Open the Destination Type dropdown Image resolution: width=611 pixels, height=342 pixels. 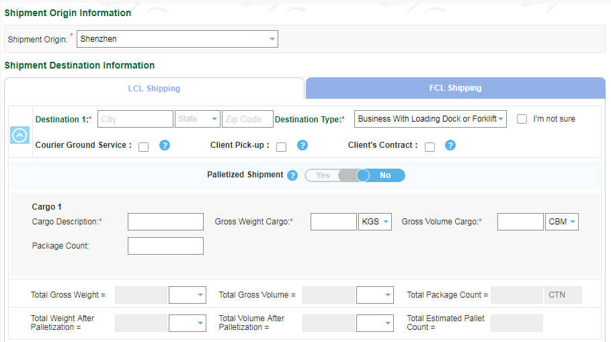pos(430,119)
